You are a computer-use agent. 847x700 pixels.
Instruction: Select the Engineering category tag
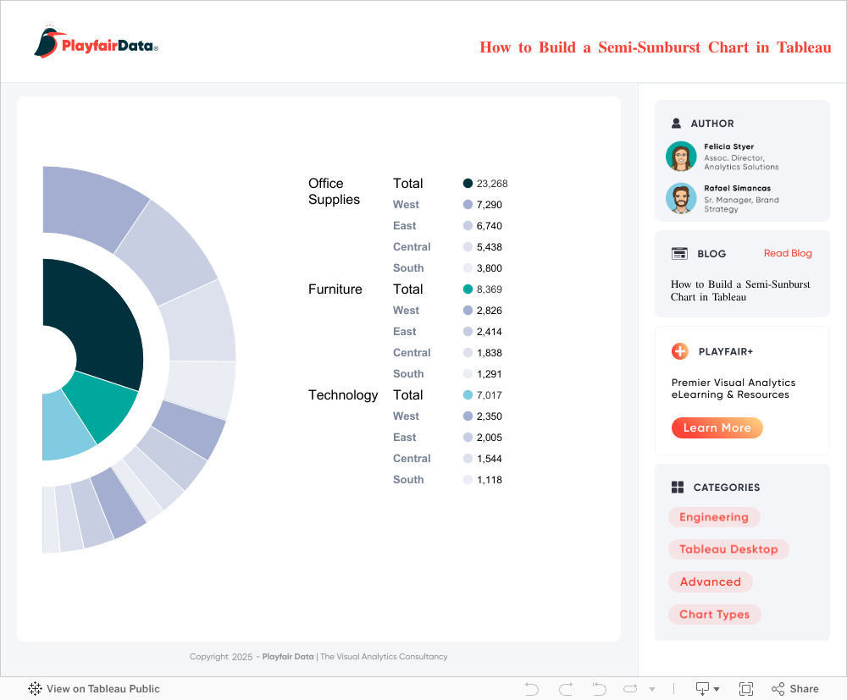point(714,517)
